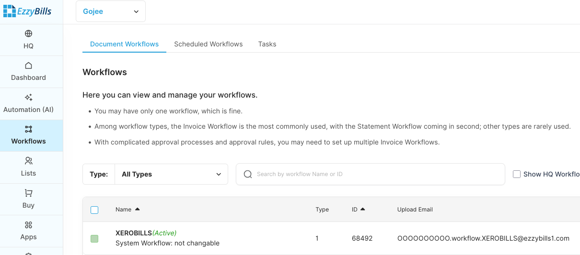Screen dimensions: 580x255
Task: Sort by Name column arrow
Action: (138, 210)
